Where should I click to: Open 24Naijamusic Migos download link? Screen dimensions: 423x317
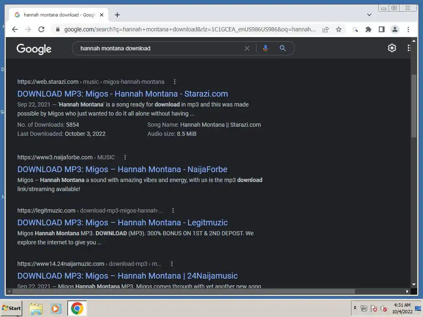point(127,276)
